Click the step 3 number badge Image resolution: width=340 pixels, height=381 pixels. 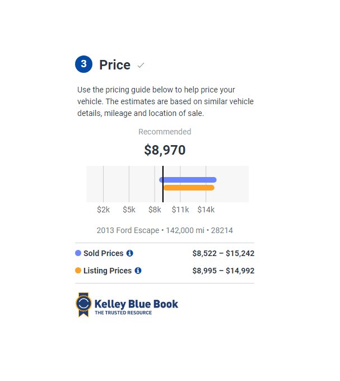(x=83, y=64)
